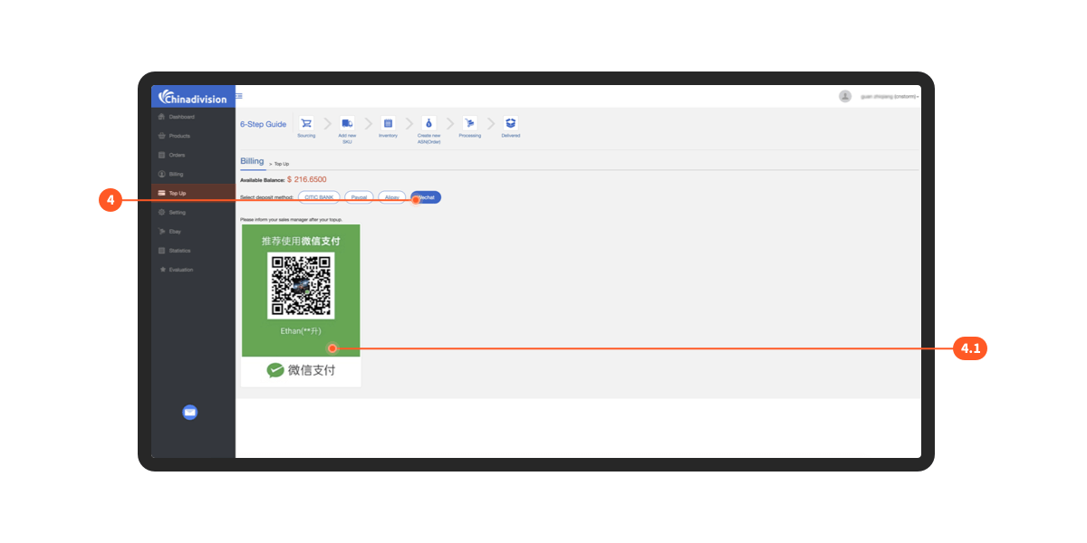This screenshot has width=1087, height=543.
Task: Select CITIC BANK deposit method
Action: (319, 197)
